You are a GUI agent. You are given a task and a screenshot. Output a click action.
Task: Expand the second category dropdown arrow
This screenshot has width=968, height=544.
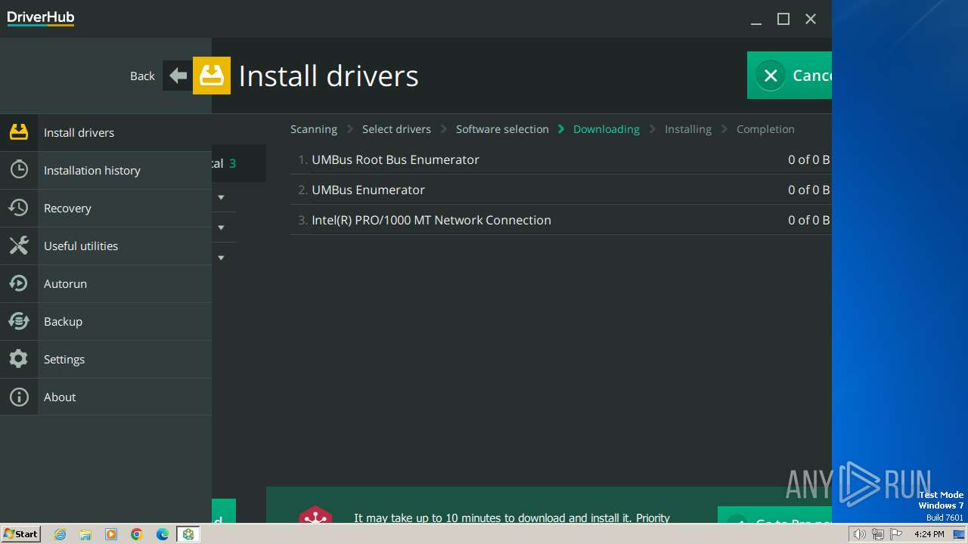221,227
